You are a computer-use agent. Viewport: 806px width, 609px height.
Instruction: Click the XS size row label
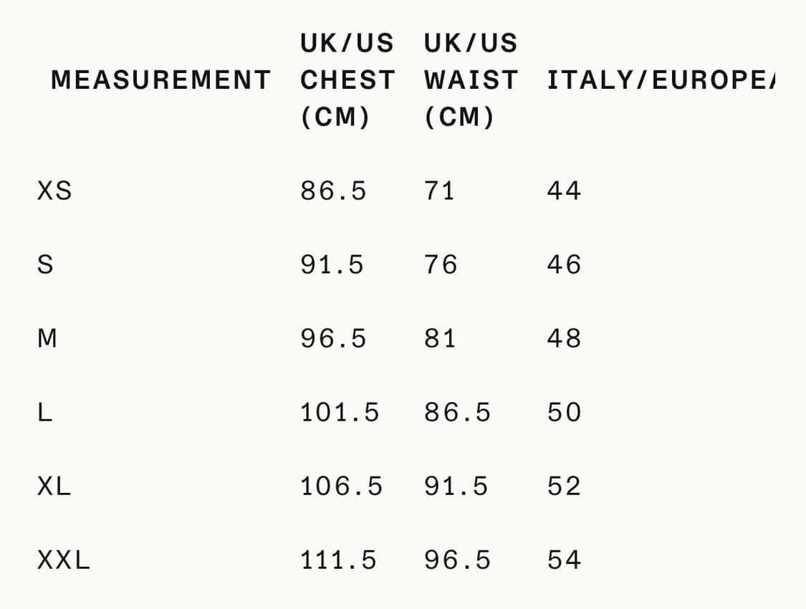coord(54,191)
